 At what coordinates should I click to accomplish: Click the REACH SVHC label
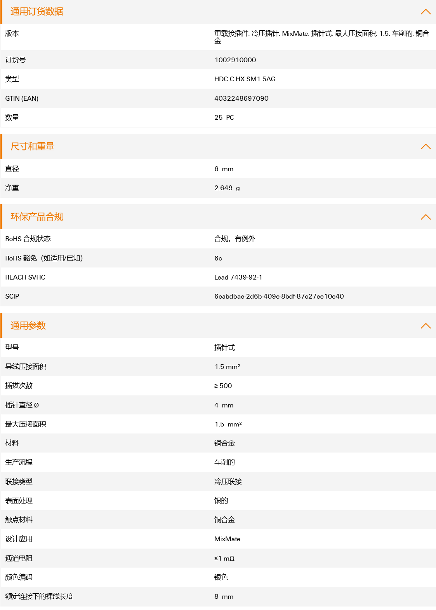tap(25, 277)
